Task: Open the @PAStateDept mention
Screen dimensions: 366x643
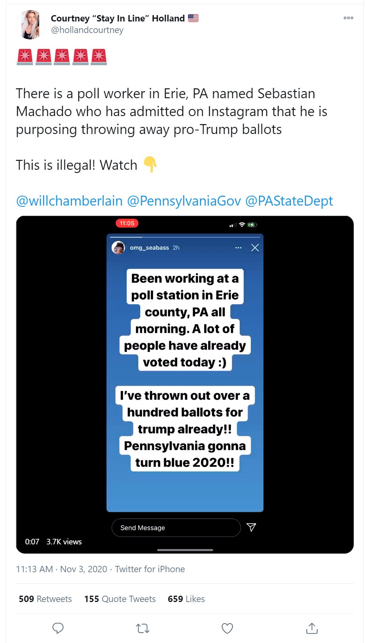Action: pos(289,201)
